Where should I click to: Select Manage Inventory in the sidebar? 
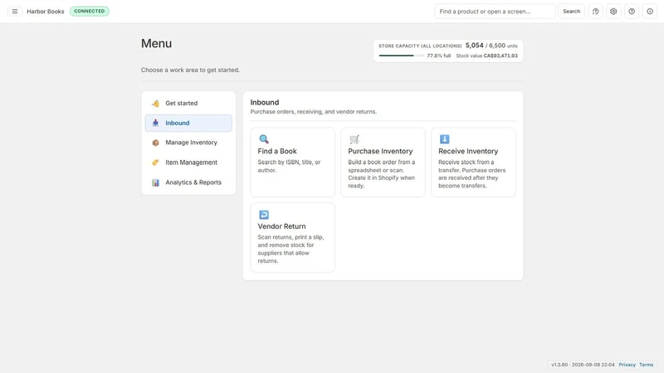coord(188,143)
